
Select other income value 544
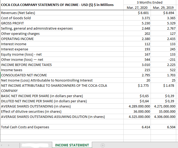pos(147,59)
